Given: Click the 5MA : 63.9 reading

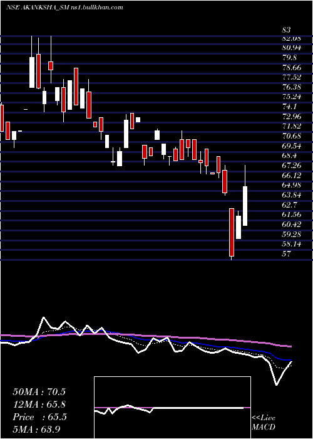Looking at the screenshot, I should tap(37, 429).
